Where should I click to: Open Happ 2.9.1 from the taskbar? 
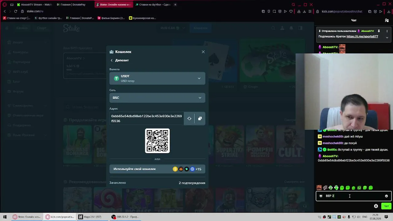(92, 217)
